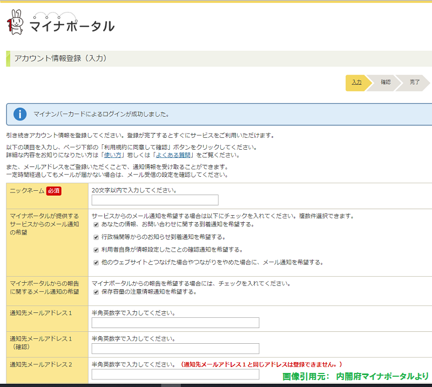The image size is (432, 387).
Task: Click the マイナポータルからの報告 row label
Action: tap(44, 288)
